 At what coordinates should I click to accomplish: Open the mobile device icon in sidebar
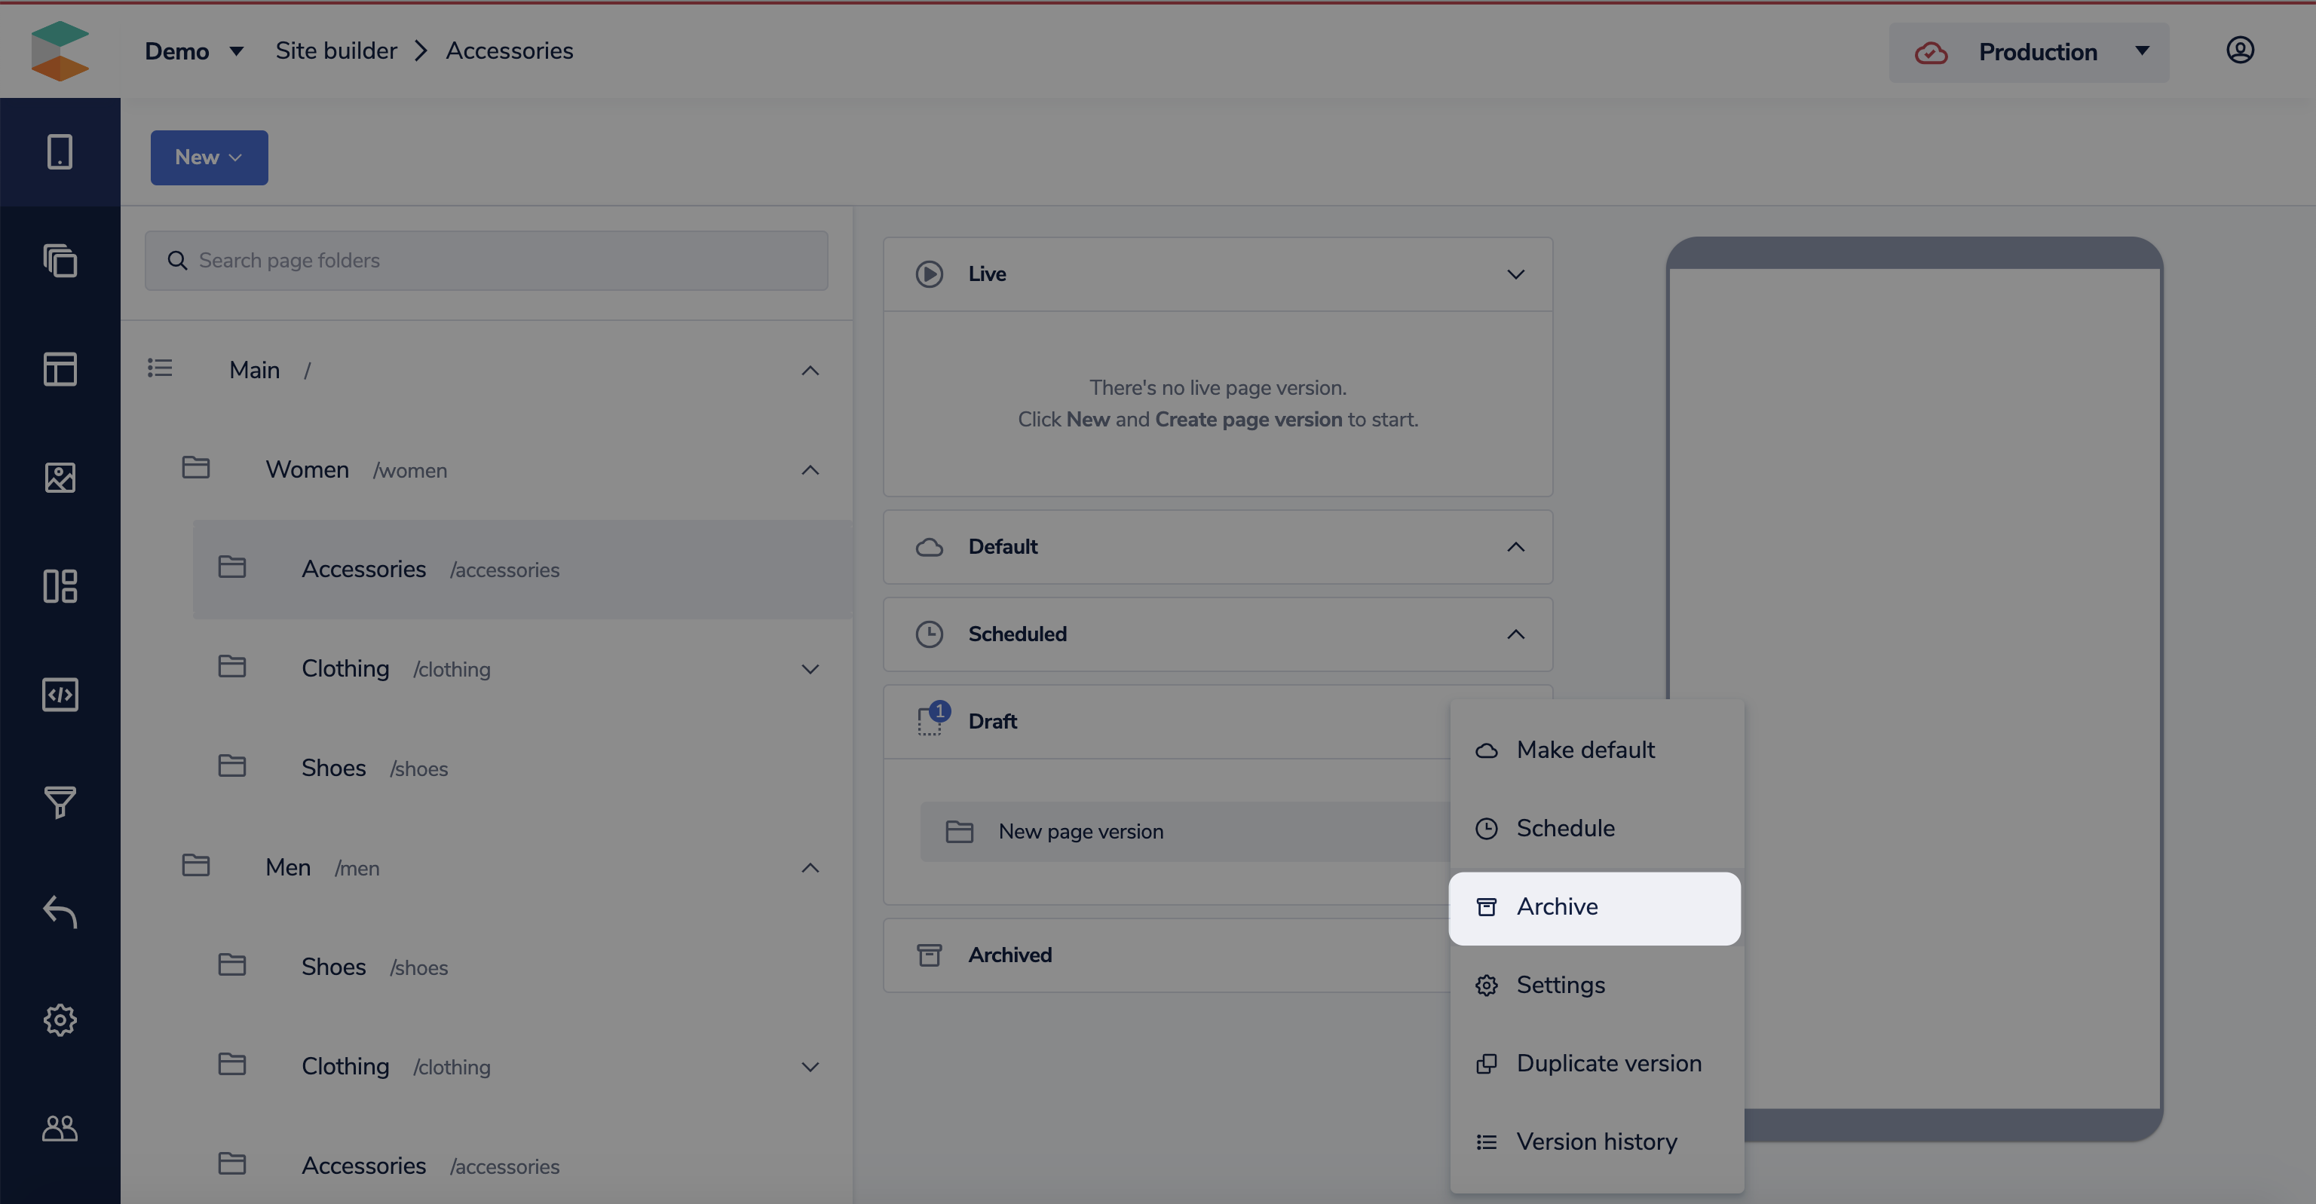(x=60, y=152)
